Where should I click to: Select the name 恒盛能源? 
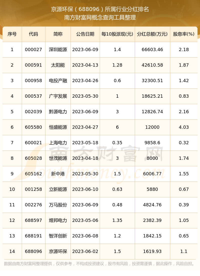tap(58, 127)
